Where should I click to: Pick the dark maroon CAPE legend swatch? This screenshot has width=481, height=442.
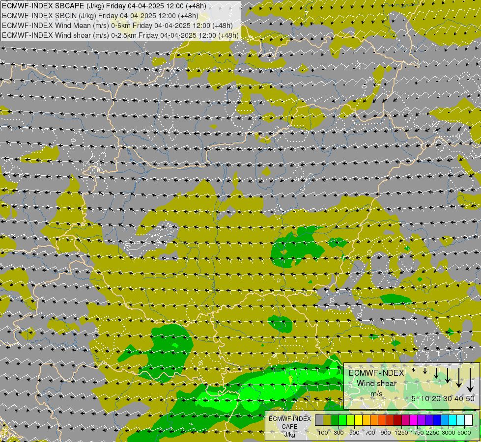tap(398, 420)
